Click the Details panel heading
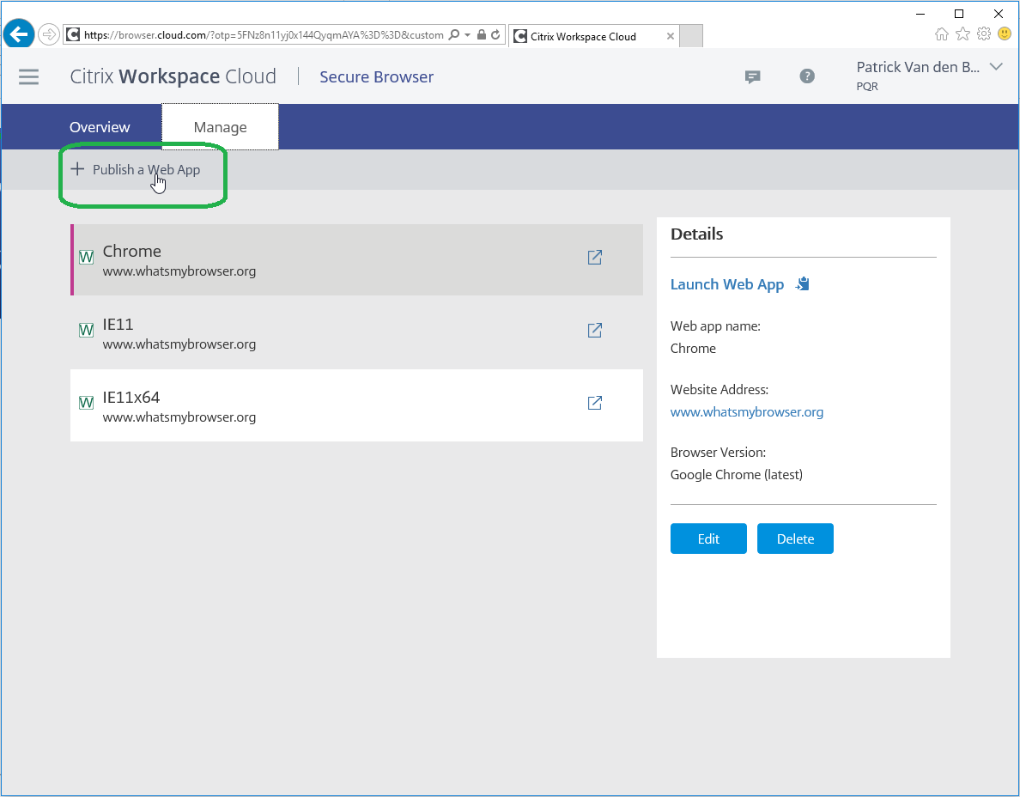This screenshot has height=797, width=1020. coord(696,234)
